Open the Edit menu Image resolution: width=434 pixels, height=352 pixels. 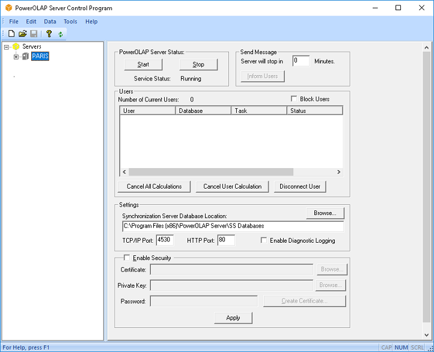[31, 22]
